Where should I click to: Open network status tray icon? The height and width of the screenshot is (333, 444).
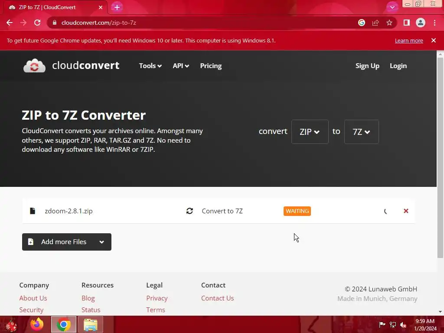point(393,324)
